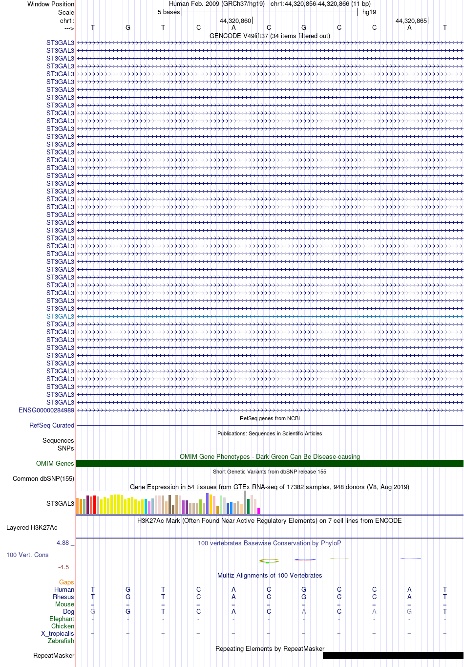Click the RefSeq Curated track label
This screenshot has height=667, width=464.
[52, 425]
